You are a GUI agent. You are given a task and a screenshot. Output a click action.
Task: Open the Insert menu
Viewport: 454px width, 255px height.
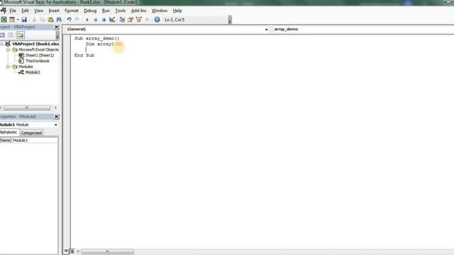coord(54,11)
